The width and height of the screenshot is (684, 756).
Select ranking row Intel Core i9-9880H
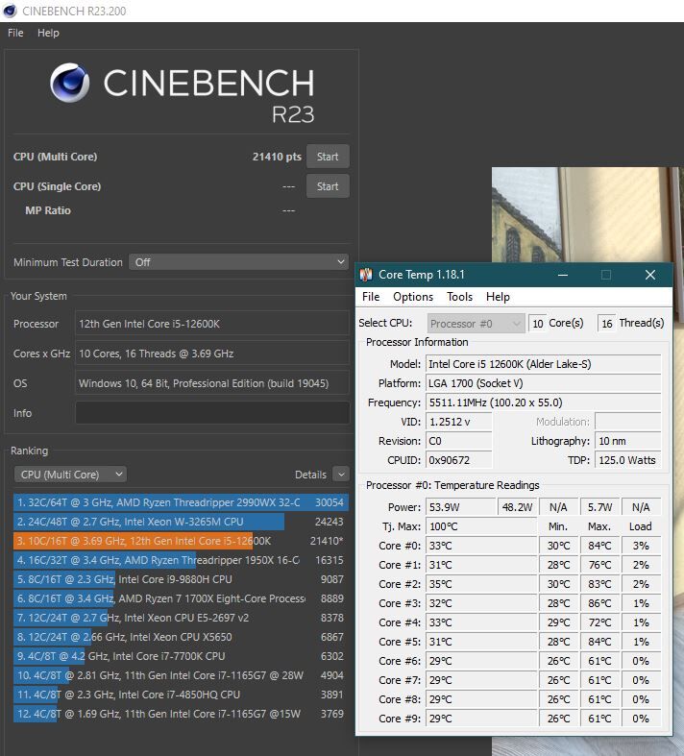click(181, 579)
